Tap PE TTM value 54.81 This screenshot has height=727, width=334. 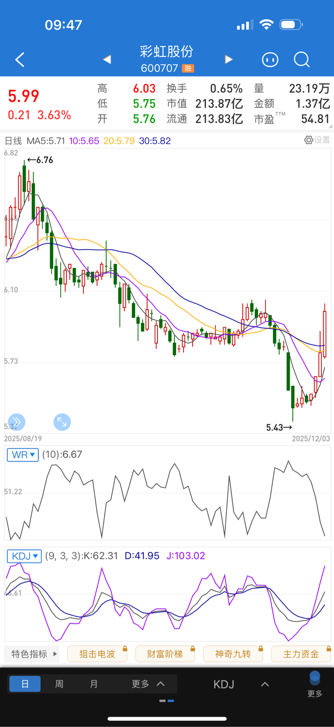(316, 119)
